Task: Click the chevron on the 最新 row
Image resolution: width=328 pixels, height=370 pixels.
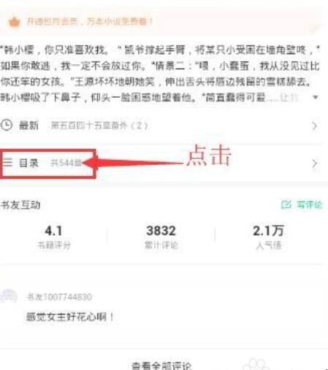Action: [315, 126]
